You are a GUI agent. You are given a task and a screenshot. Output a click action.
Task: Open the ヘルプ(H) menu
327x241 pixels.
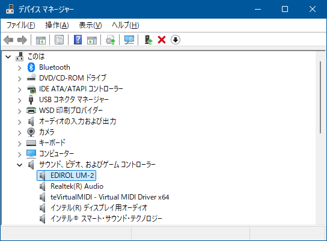coord(126,25)
